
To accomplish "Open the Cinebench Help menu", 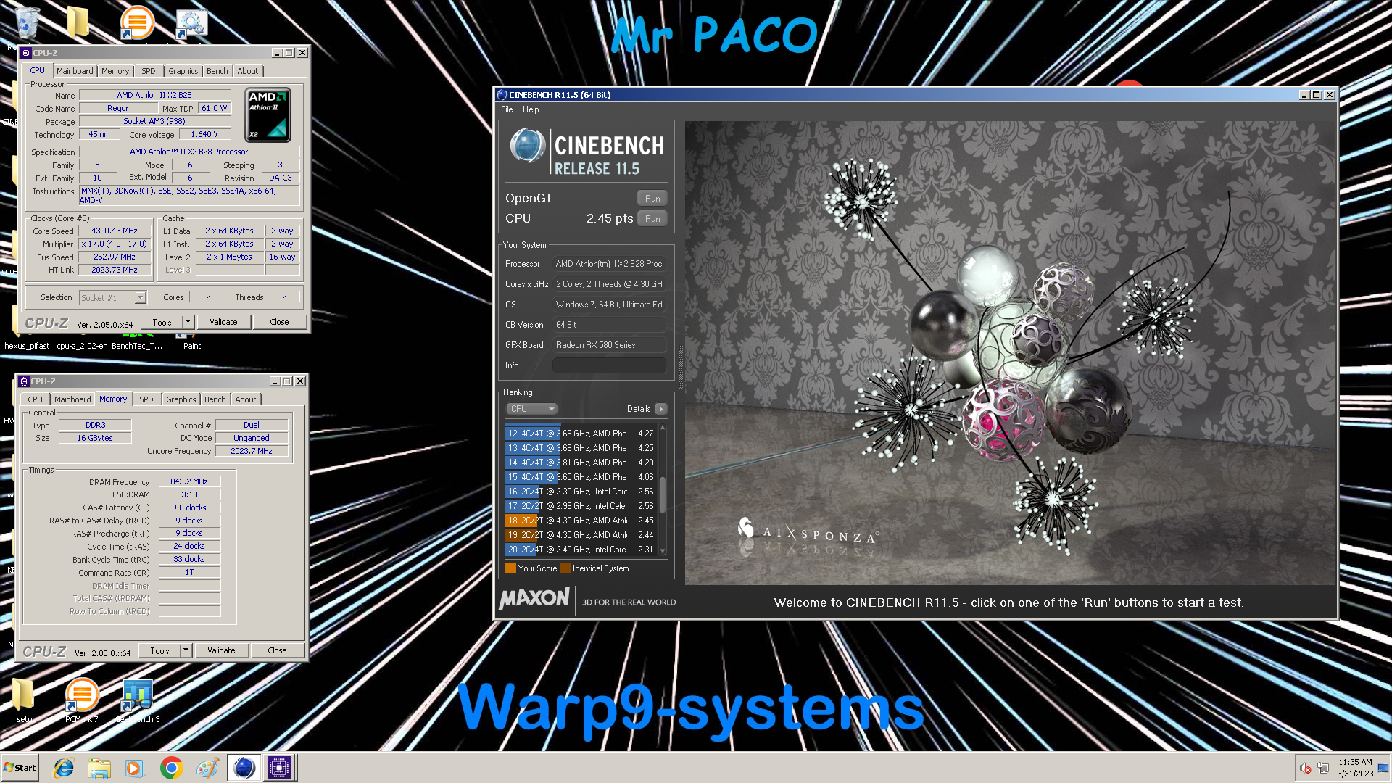I will coord(531,109).
